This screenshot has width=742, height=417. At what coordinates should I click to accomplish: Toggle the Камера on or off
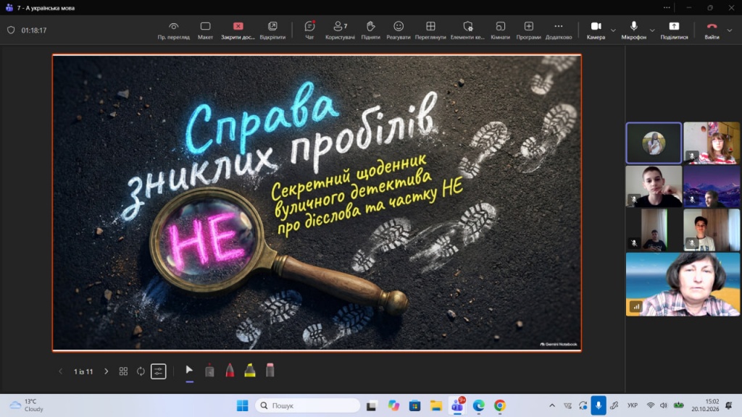[x=596, y=30]
